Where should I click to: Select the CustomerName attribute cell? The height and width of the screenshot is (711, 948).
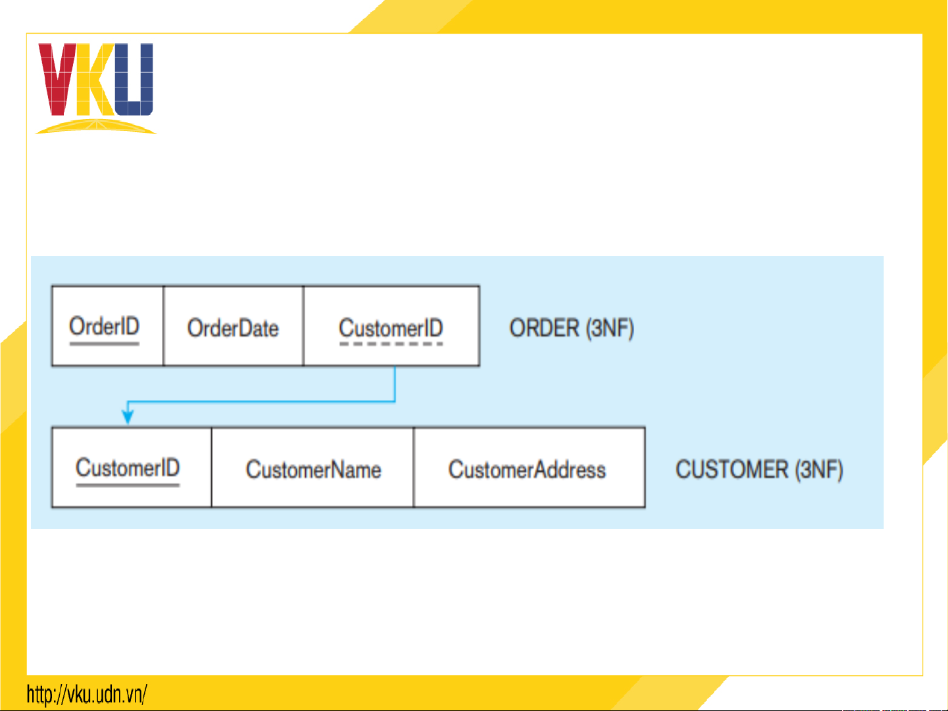click(x=312, y=469)
